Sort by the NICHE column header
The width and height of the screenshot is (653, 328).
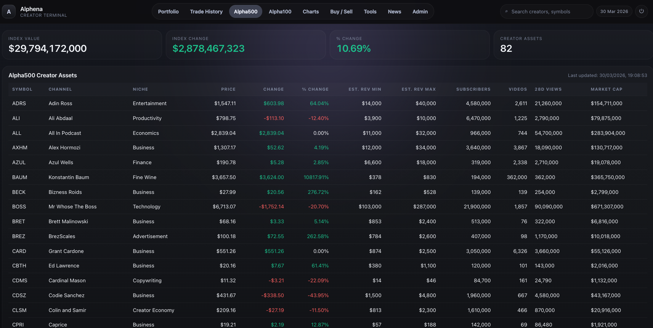(x=140, y=89)
